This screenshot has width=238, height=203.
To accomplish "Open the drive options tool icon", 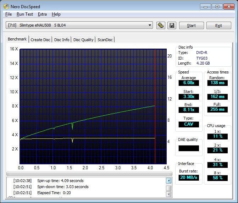I will coord(161,25).
